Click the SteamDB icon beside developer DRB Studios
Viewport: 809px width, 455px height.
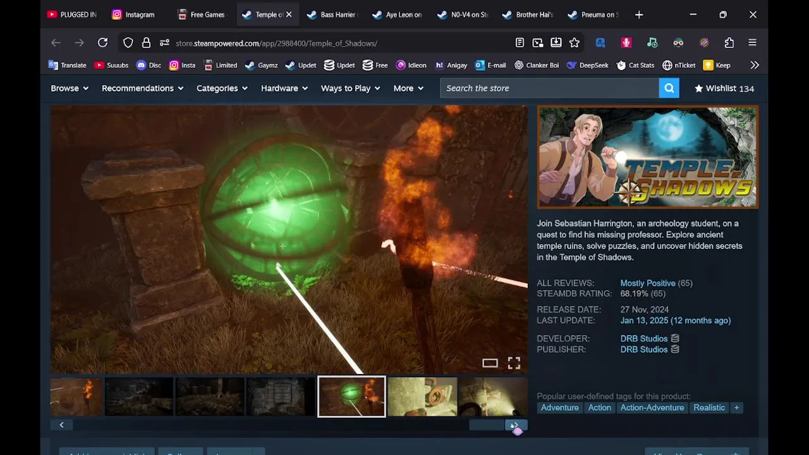675,338
